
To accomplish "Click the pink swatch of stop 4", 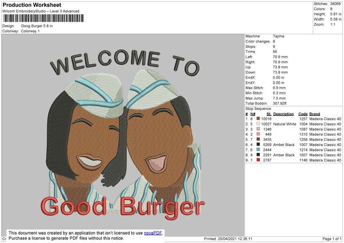I will click(258, 134).
